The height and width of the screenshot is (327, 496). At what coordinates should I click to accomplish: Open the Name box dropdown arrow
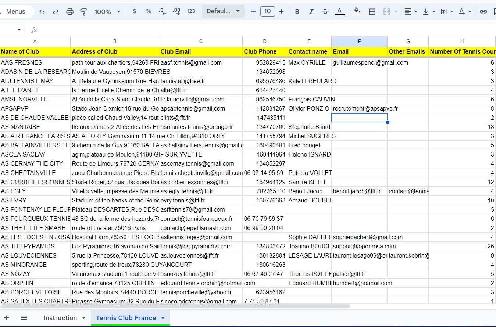(x=19, y=30)
